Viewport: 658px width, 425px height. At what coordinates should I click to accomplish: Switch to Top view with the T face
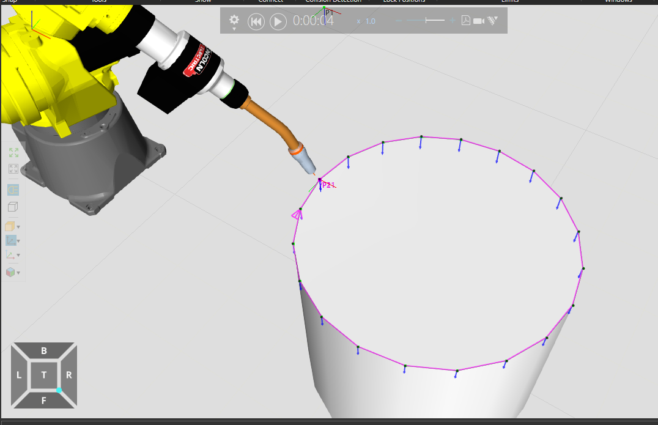click(x=43, y=375)
